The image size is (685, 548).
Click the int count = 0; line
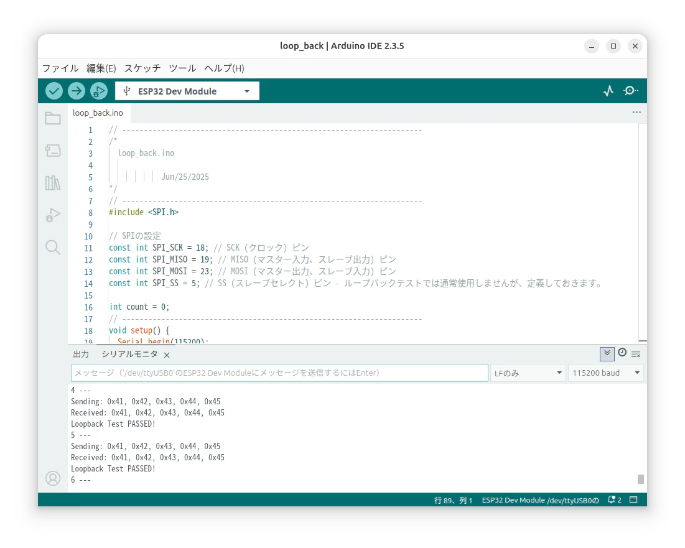[139, 307]
